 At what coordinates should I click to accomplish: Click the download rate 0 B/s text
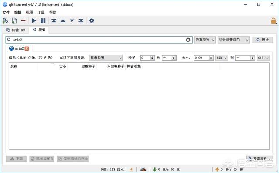[169, 170]
